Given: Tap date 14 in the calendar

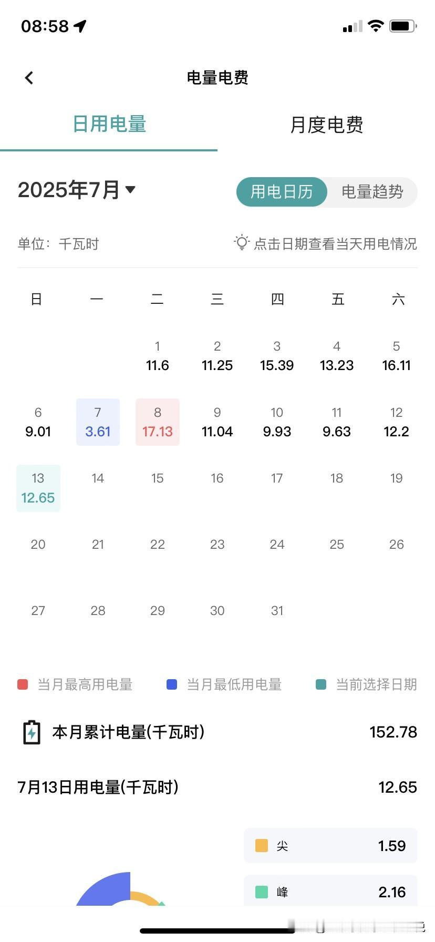Looking at the screenshot, I should click(98, 478).
